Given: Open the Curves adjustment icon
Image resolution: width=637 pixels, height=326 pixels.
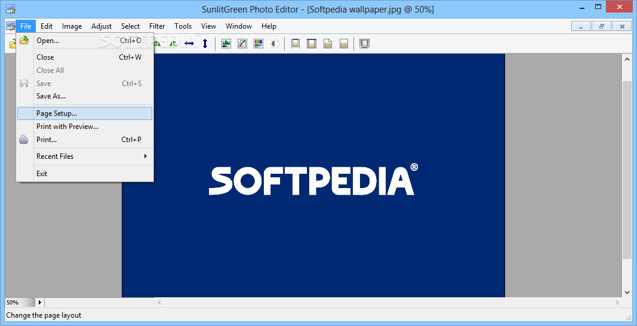Looking at the screenshot, I should (x=242, y=44).
